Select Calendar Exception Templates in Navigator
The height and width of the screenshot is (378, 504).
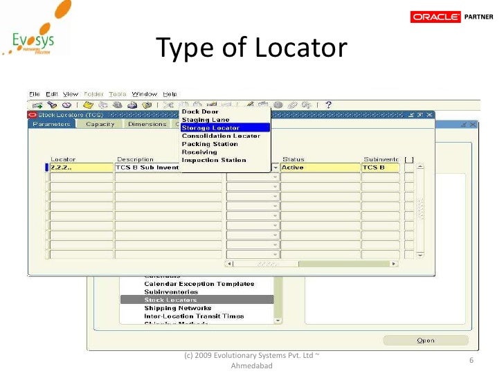pos(199,284)
